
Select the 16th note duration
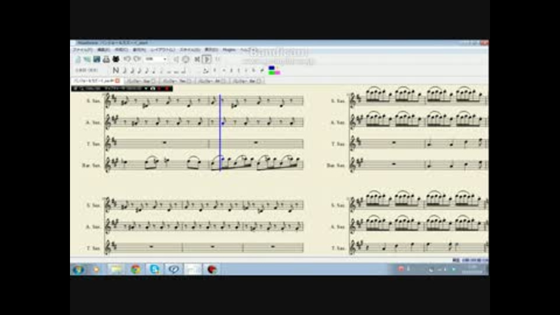139,71
